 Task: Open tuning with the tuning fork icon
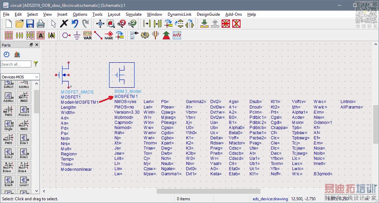pos(155,35)
